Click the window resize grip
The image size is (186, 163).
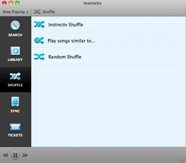[184, 161]
